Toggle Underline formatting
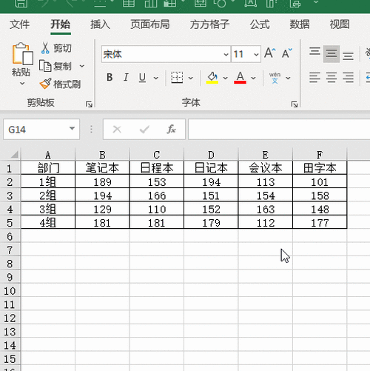Viewport: 370px width, 371px height. point(142,78)
